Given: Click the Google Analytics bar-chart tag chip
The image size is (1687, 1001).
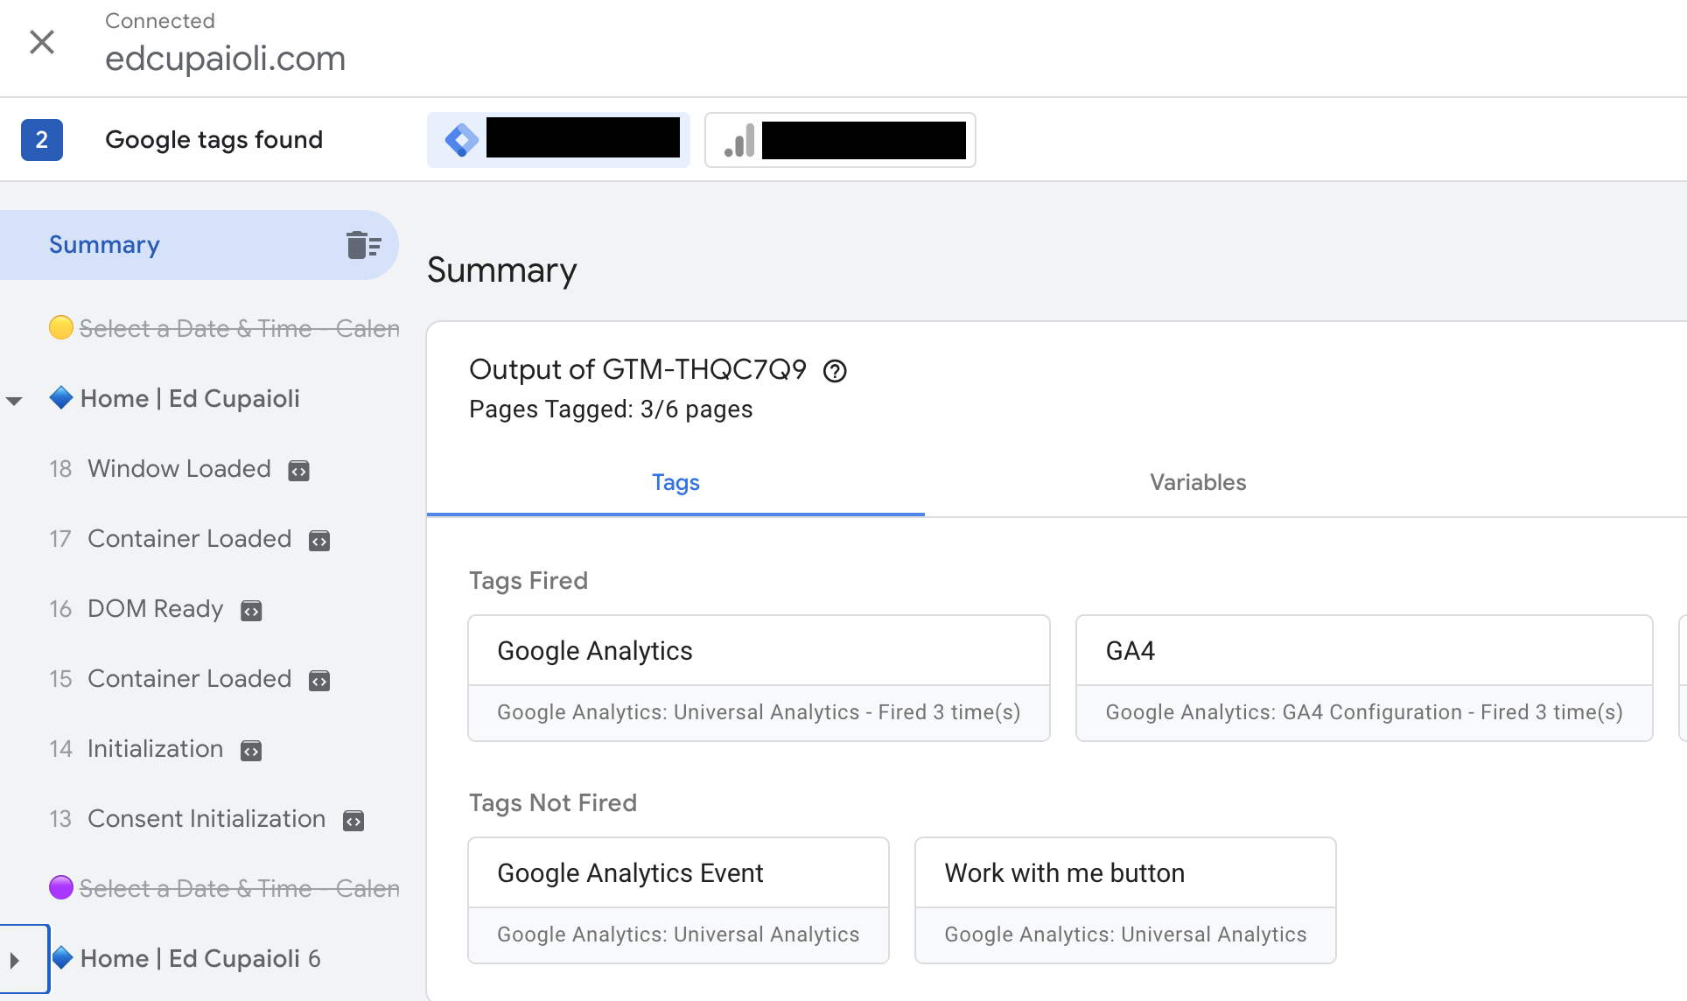Looking at the screenshot, I should pyautogui.click(x=840, y=140).
